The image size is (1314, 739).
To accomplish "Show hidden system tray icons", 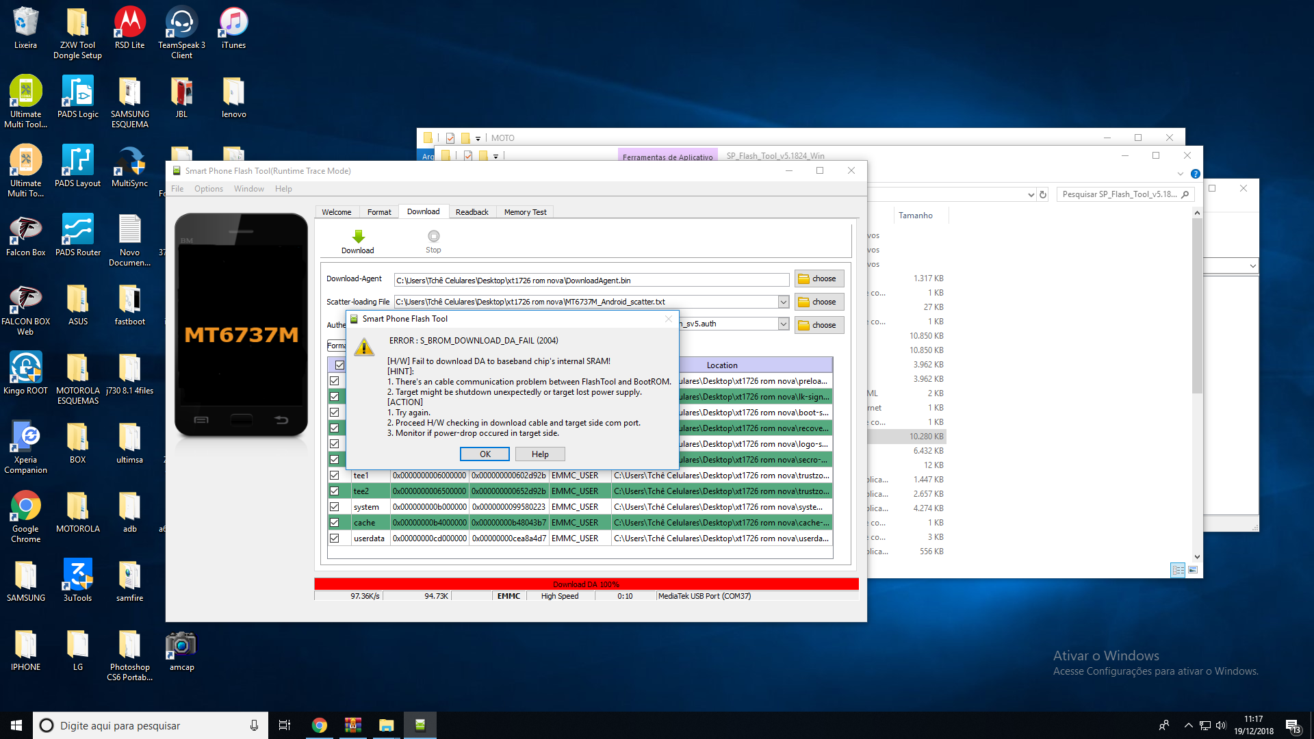I will click(x=1189, y=725).
